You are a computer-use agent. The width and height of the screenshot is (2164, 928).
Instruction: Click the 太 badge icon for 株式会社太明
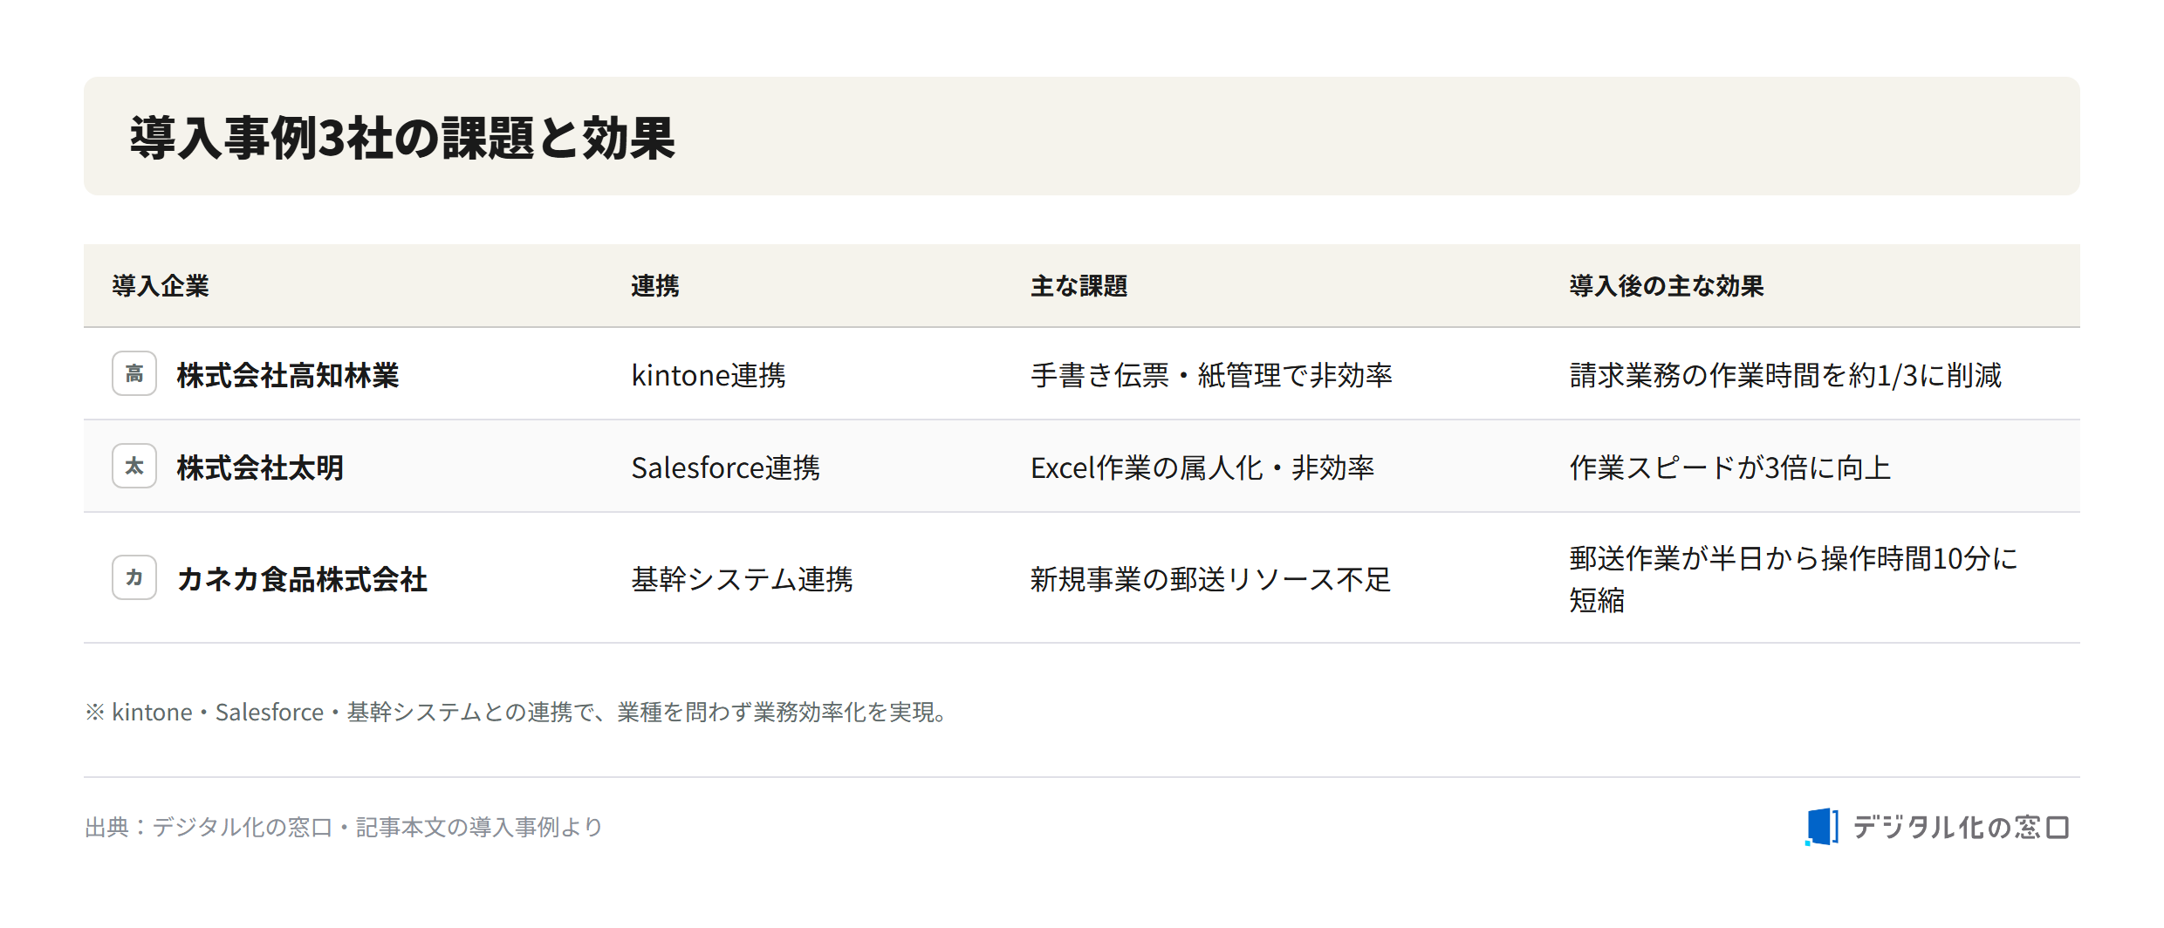[x=134, y=466]
